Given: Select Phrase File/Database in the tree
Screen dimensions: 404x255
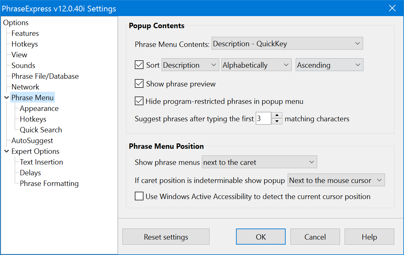Looking at the screenshot, I should (45, 76).
